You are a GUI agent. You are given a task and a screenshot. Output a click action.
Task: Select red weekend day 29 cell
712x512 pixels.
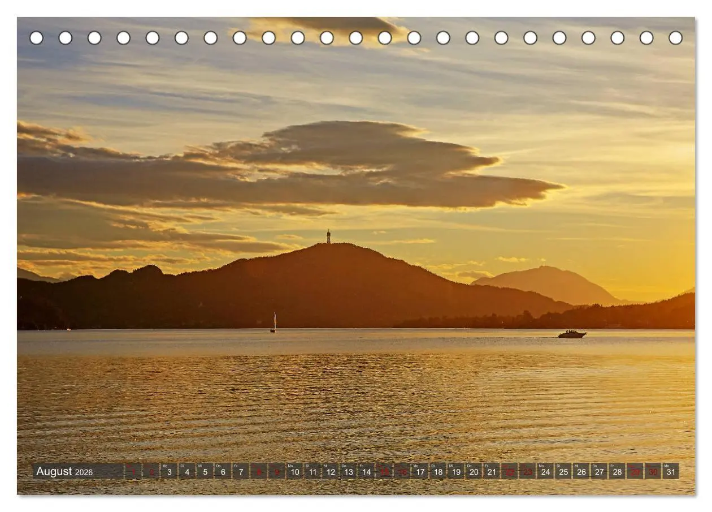(636, 471)
